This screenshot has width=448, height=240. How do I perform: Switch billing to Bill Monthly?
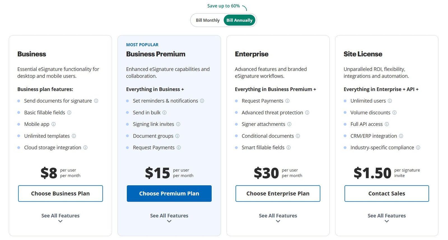coord(208,20)
